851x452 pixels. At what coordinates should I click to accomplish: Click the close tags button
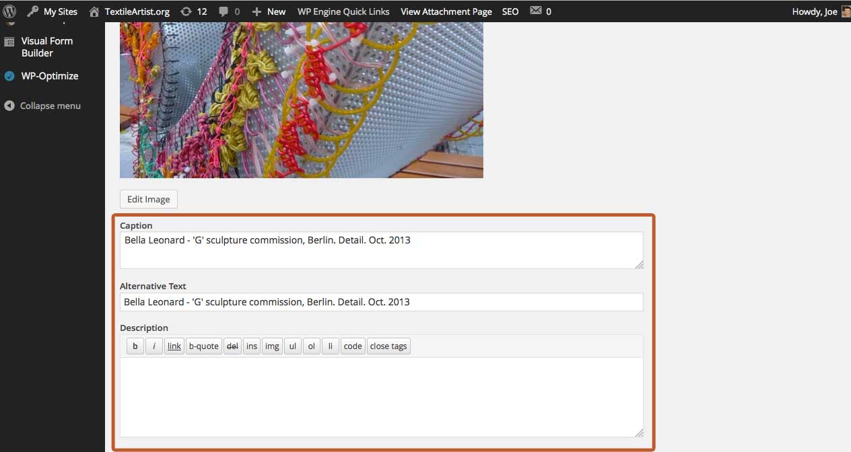click(388, 346)
